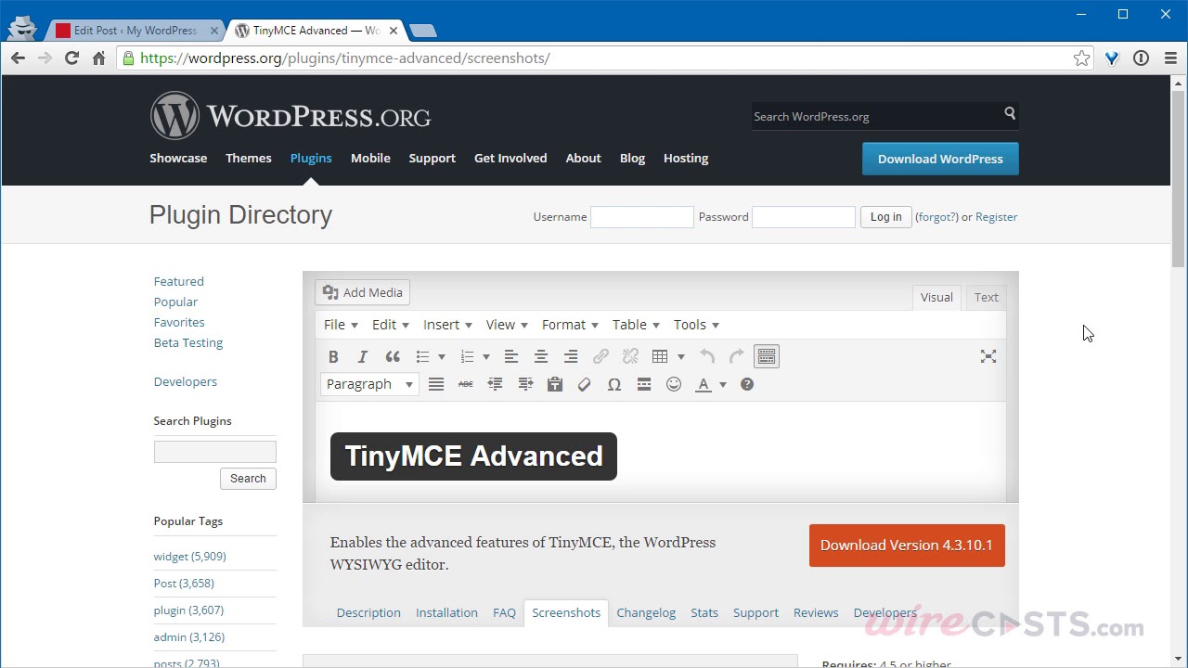Image resolution: width=1188 pixels, height=668 pixels.
Task: Open the editor Table menu
Action: (636, 325)
